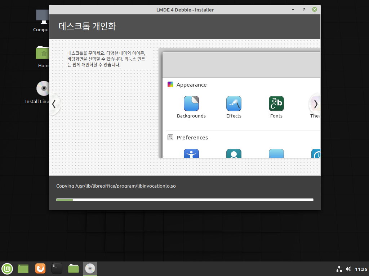Open the Files manager from the taskbar
369x276 pixels.
point(74,268)
